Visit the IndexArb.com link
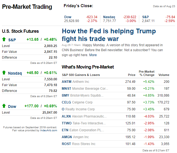Image resolution: width=177 pixels, height=153 pixels. click(49, 130)
